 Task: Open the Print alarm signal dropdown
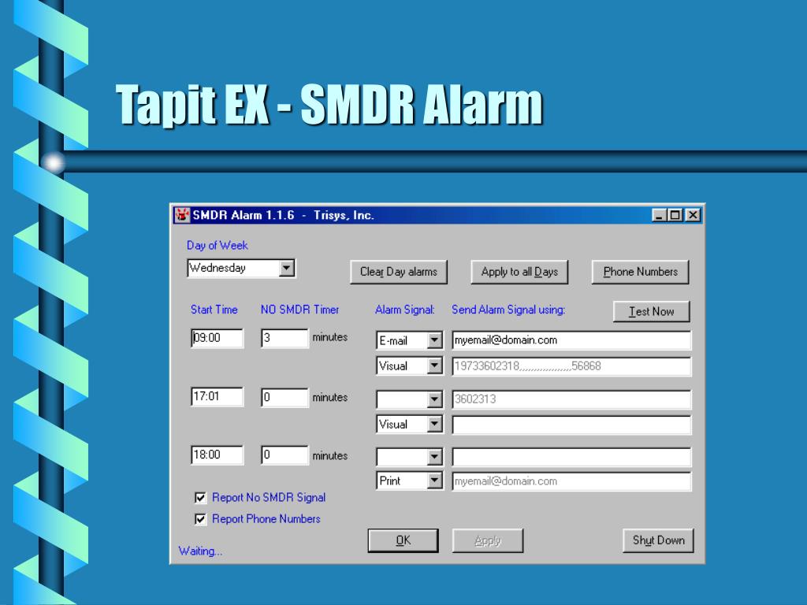434,481
